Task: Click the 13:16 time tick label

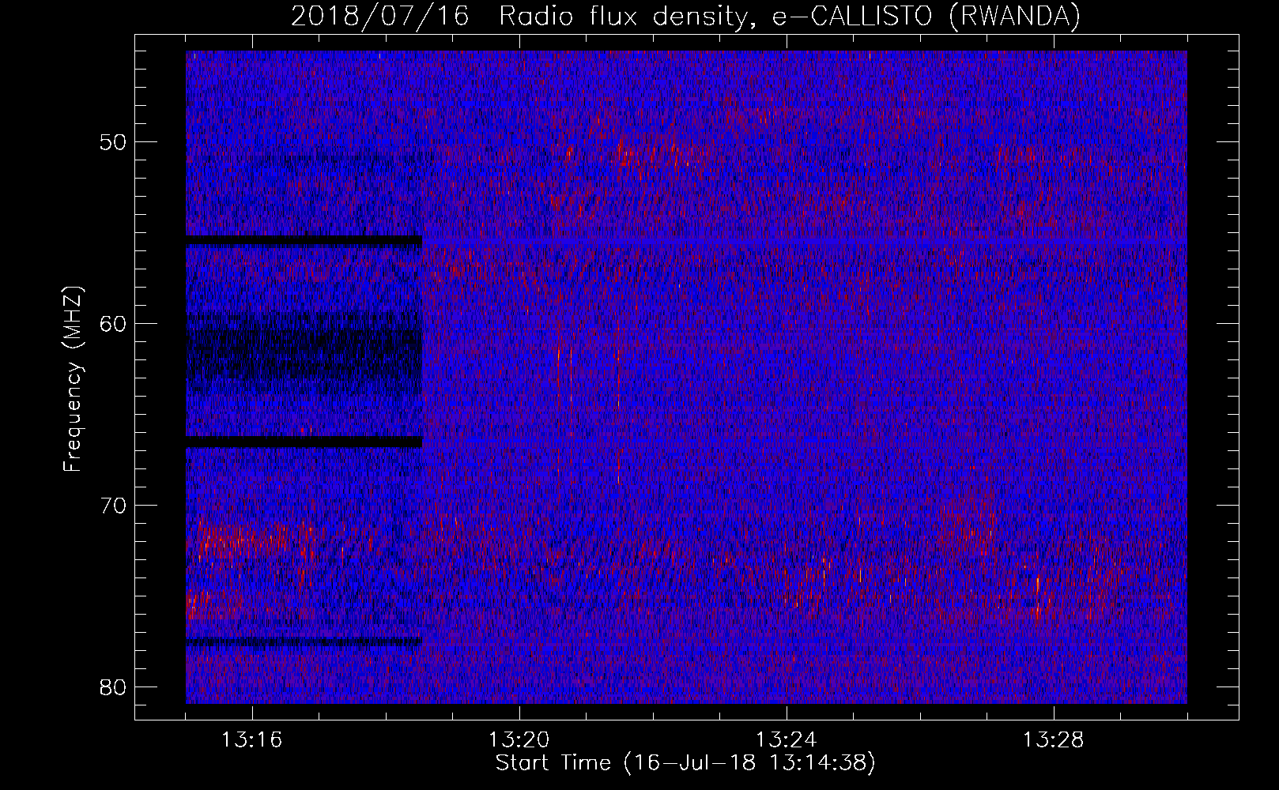Action: (x=252, y=740)
